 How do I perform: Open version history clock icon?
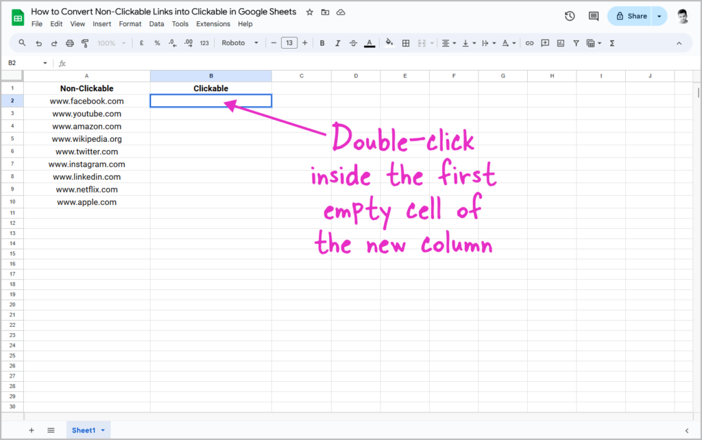570,16
